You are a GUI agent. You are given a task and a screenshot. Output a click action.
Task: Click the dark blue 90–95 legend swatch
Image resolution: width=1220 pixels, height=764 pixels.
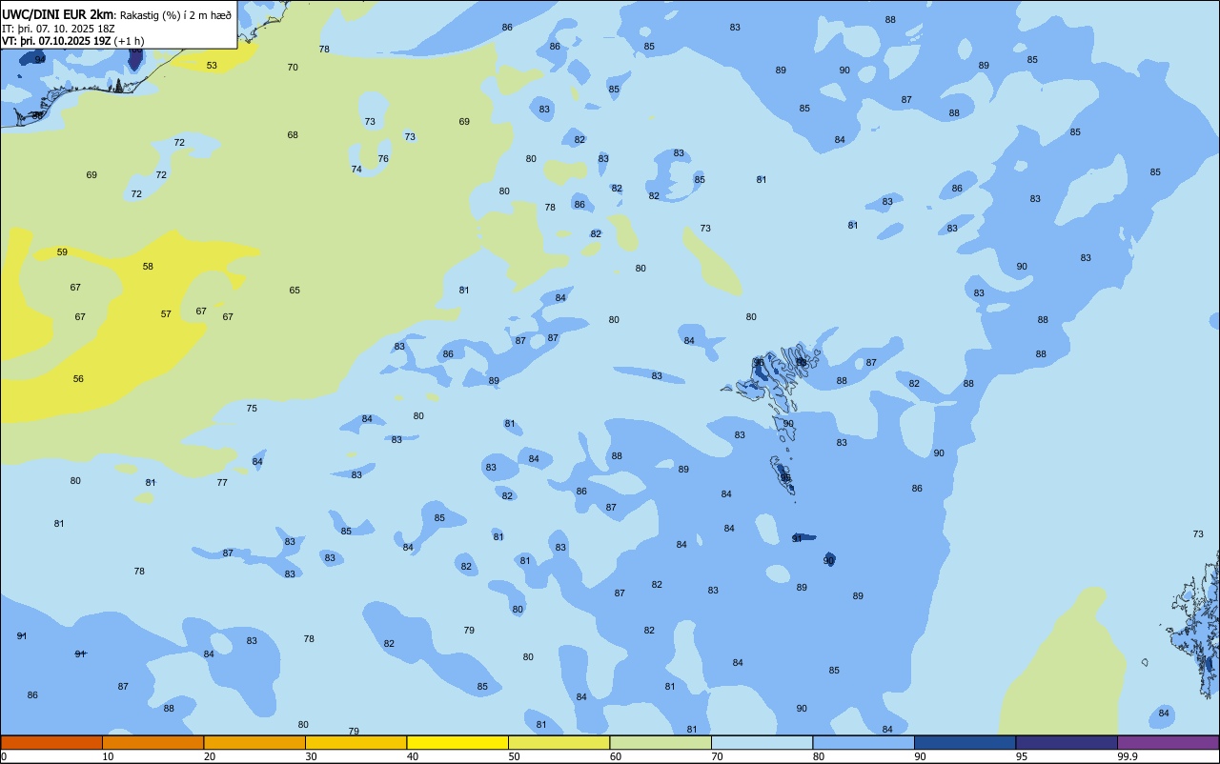pos(965,742)
